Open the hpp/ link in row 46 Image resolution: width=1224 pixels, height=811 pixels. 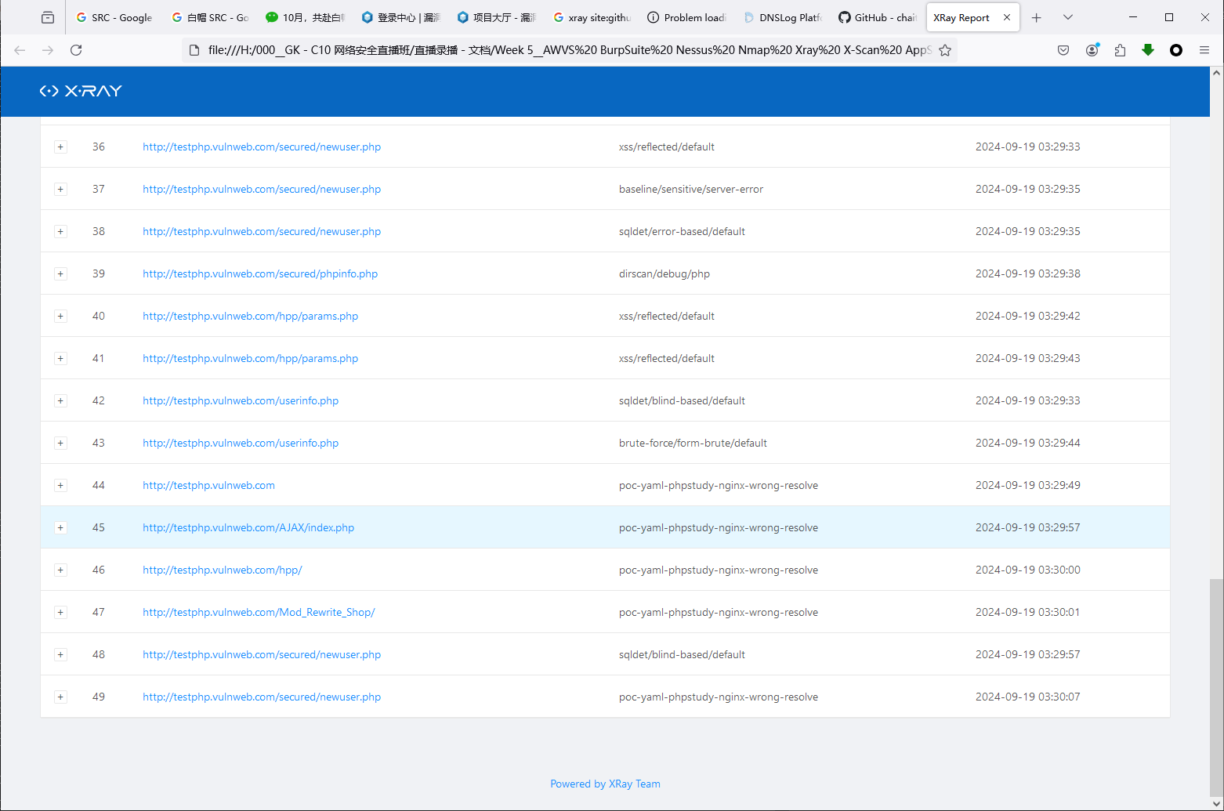tap(223, 570)
